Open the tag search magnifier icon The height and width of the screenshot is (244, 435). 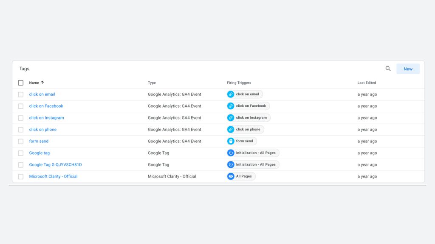click(388, 69)
